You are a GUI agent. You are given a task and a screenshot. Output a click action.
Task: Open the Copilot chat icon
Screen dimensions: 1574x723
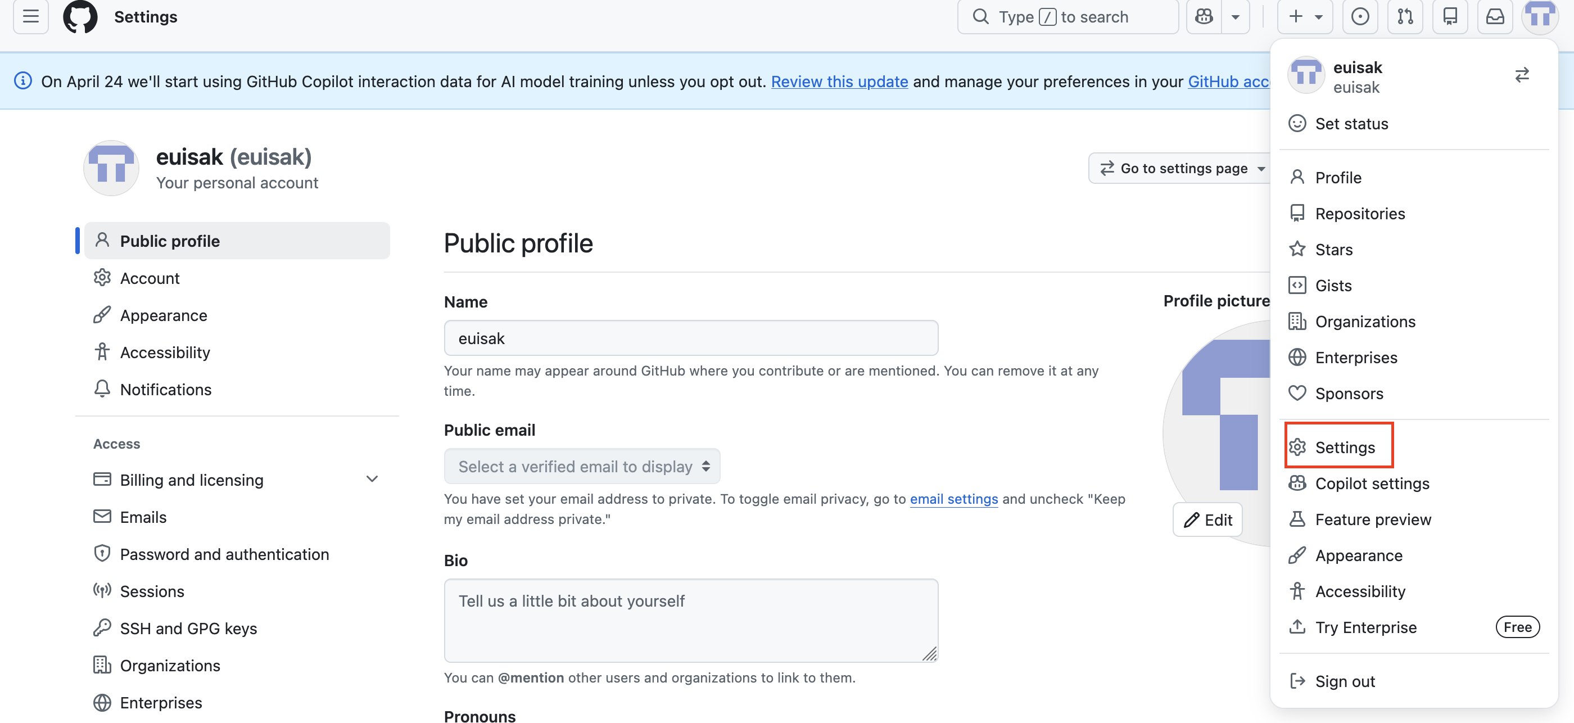(x=1204, y=16)
